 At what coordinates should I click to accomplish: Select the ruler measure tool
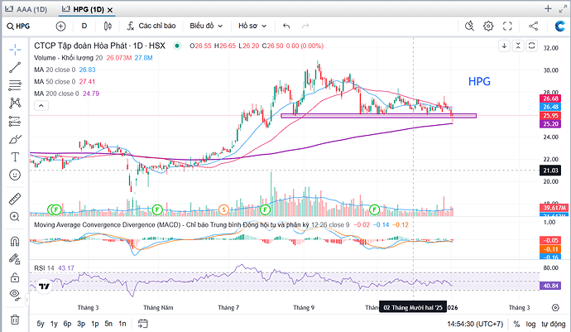click(x=15, y=199)
